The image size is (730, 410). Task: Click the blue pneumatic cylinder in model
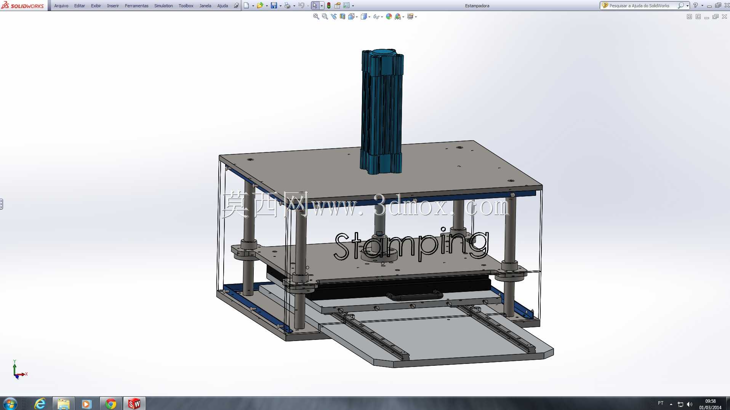tap(382, 111)
